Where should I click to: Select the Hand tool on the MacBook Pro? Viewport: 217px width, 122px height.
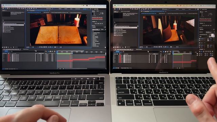coord(7,8)
